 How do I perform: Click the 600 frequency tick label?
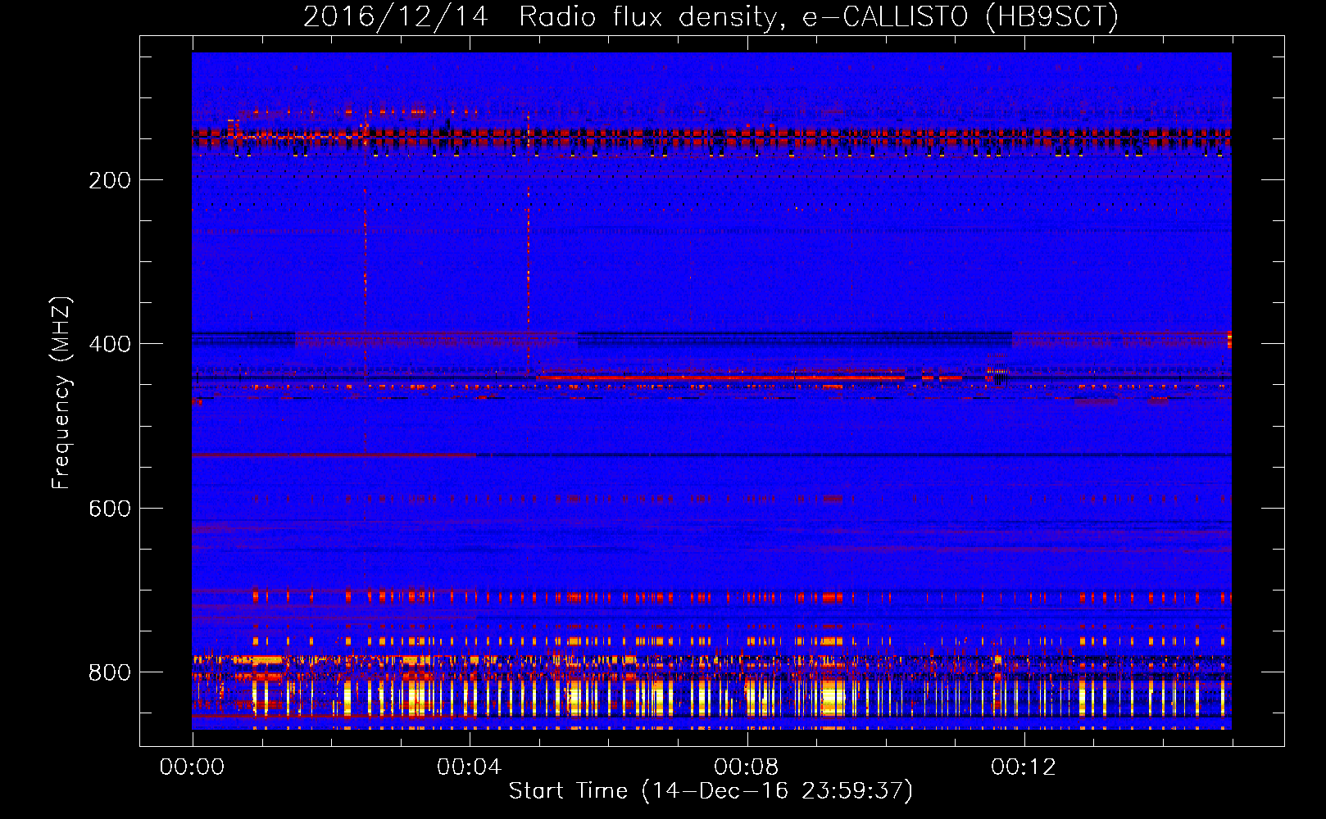click(110, 509)
